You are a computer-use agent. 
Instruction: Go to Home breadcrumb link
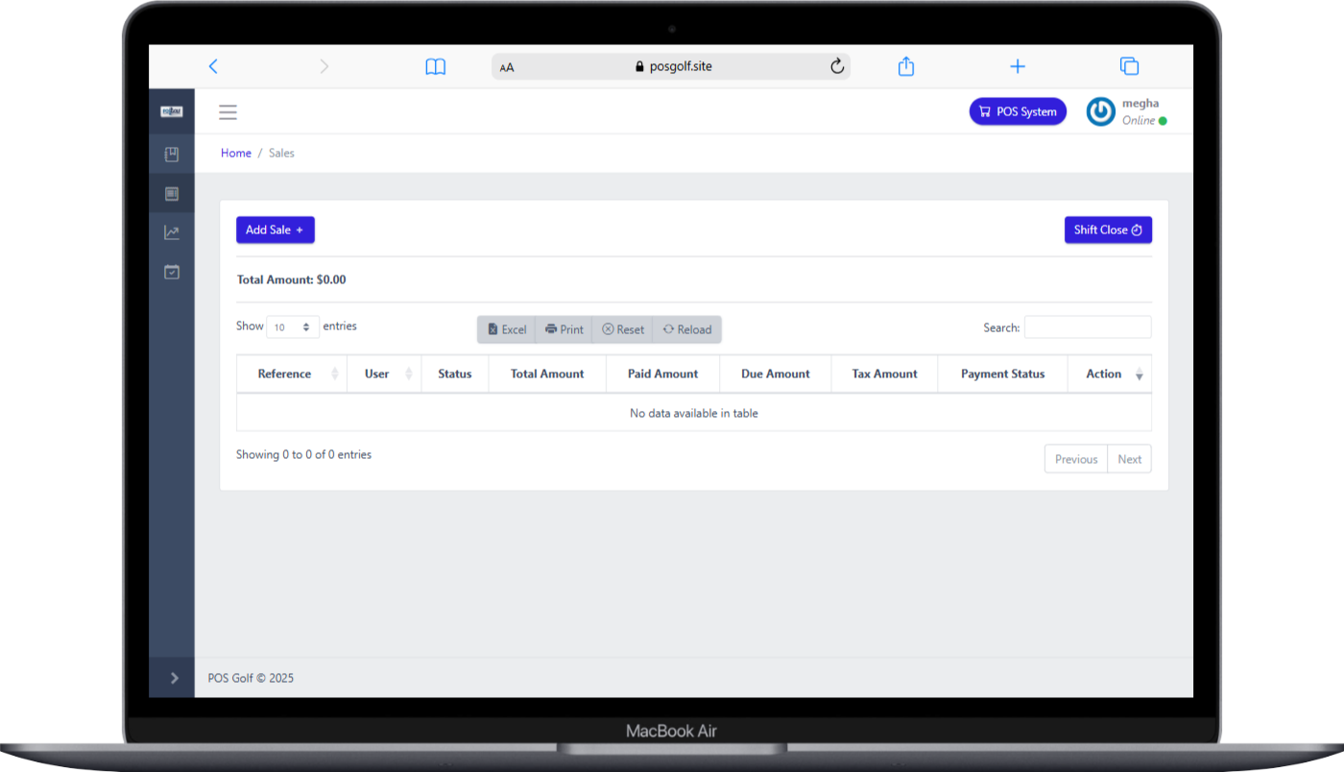click(235, 153)
